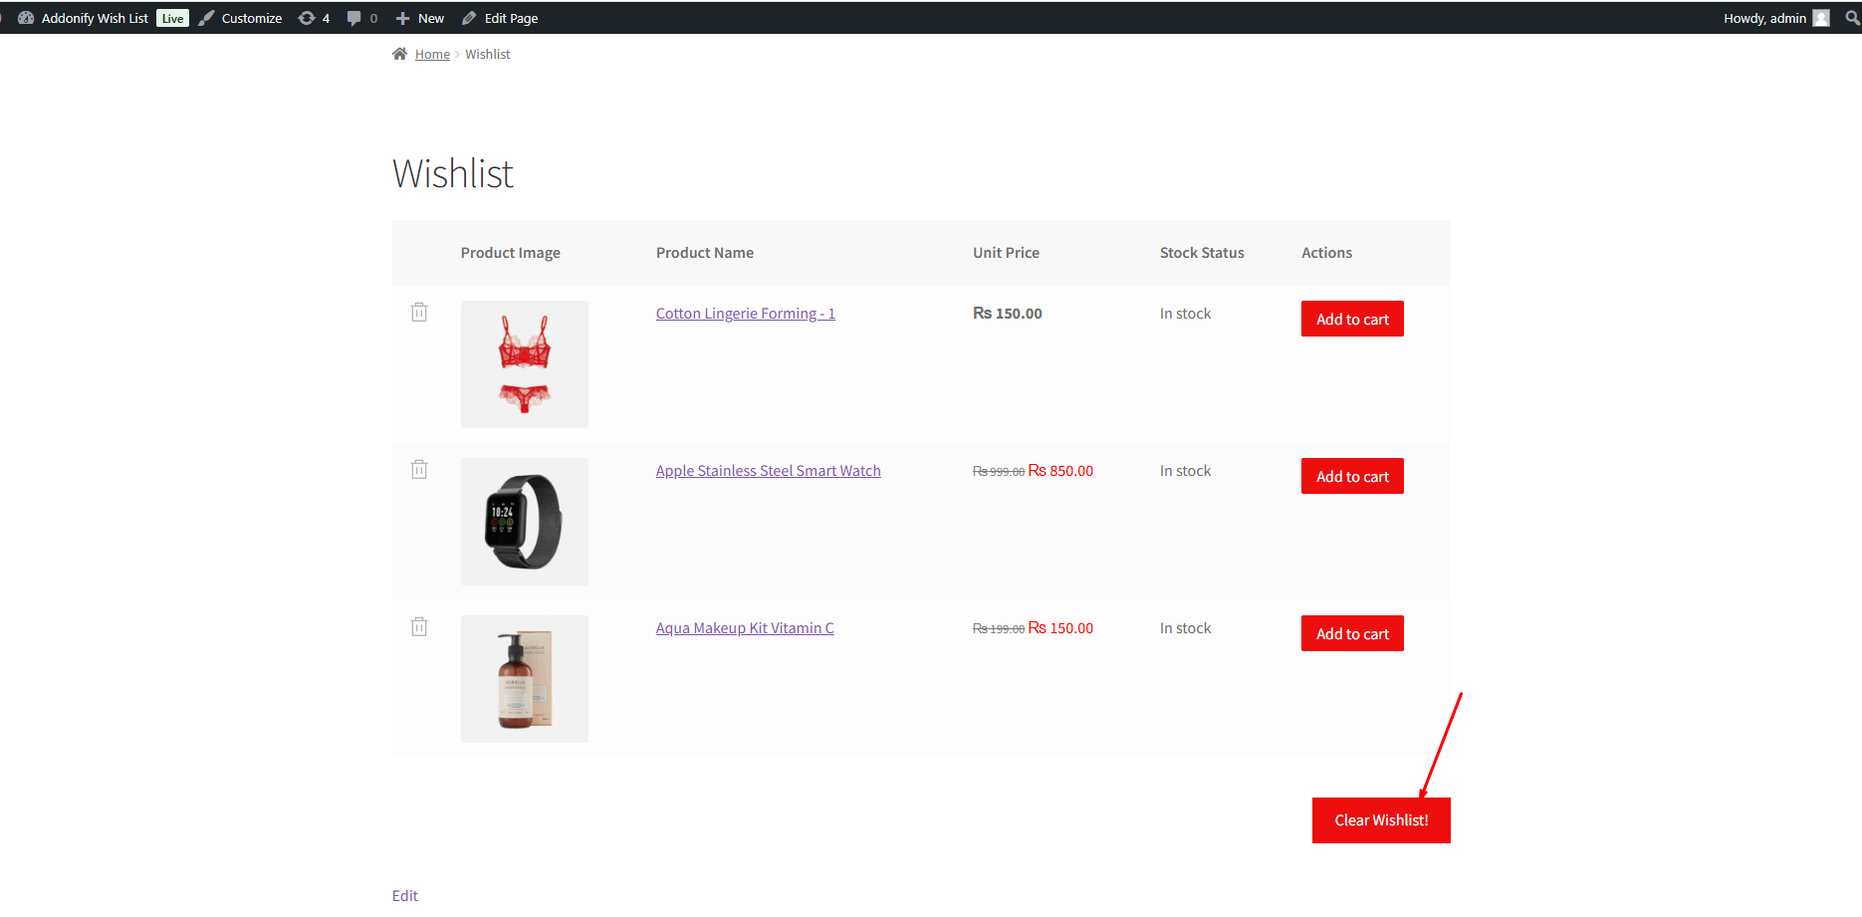Image resolution: width=1862 pixels, height=917 pixels.
Task: Open the Addonify Wish List site menu
Action: pos(95,17)
